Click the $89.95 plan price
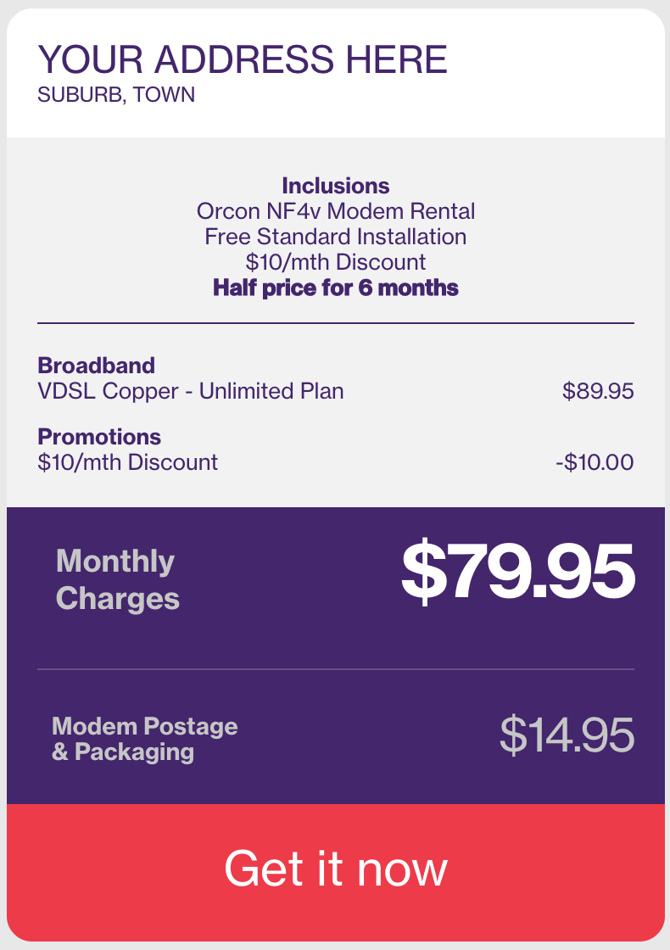The height and width of the screenshot is (950, 670). coord(598,391)
